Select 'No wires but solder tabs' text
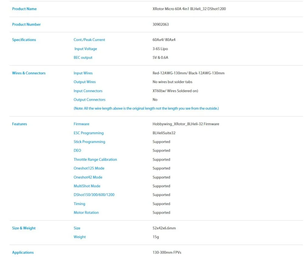This screenshot has width=304, height=257. 172,82
